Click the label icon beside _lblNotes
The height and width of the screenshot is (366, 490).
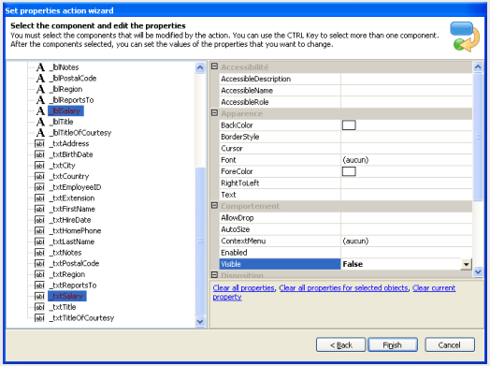coord(40,67)
